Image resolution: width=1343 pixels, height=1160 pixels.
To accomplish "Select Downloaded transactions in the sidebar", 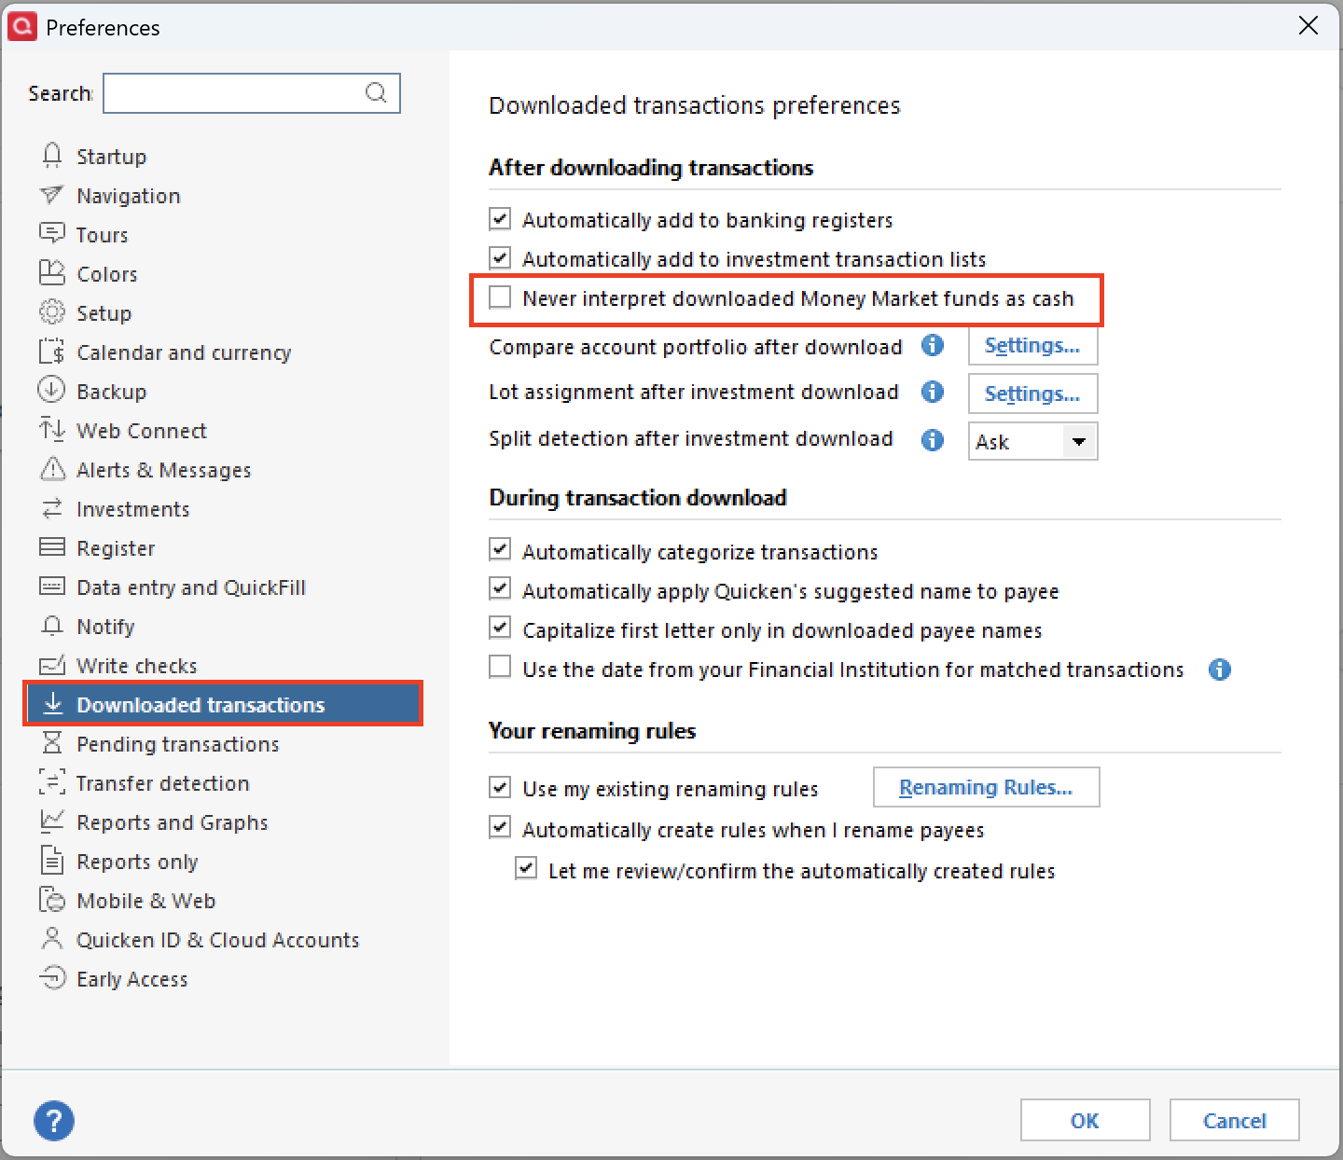I will click(x=224, y=704).
